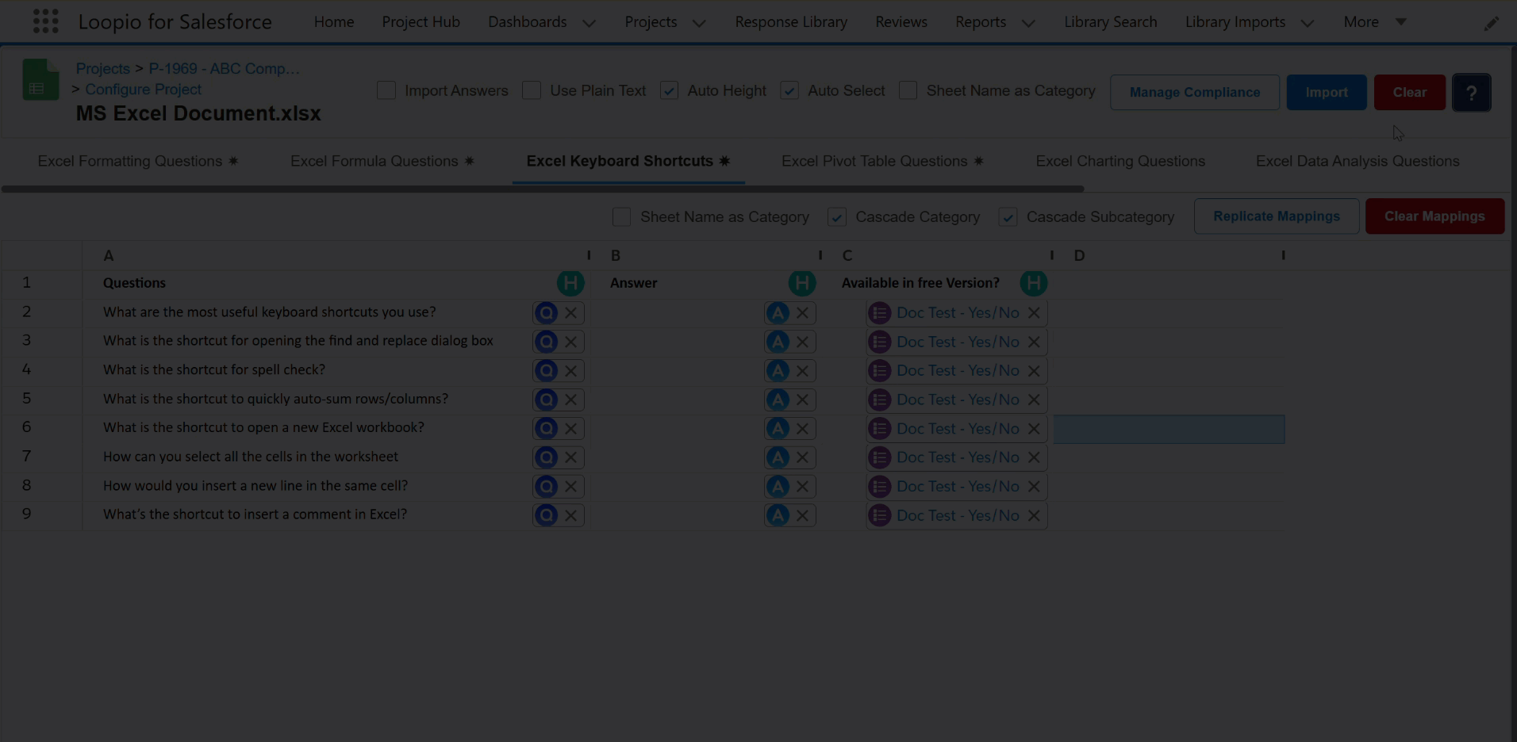Screen dimensions: 1517x742
Task: Remove the A answer mapping in row 9
Action: coord(802,515)
